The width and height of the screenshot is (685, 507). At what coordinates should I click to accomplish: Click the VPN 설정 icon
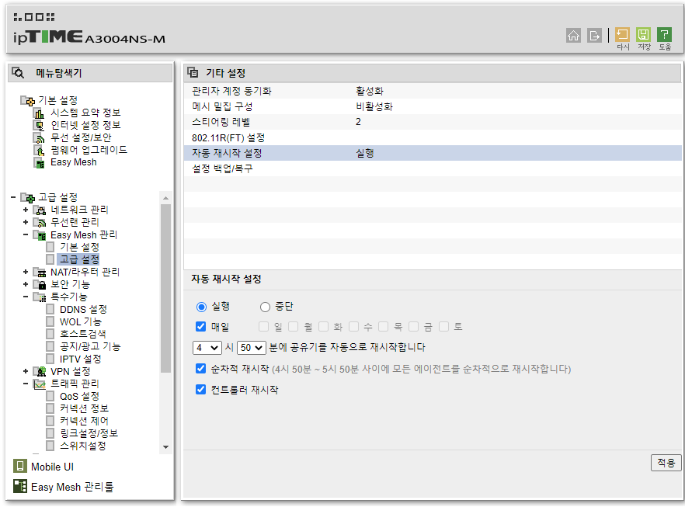(x=40, y=372)
